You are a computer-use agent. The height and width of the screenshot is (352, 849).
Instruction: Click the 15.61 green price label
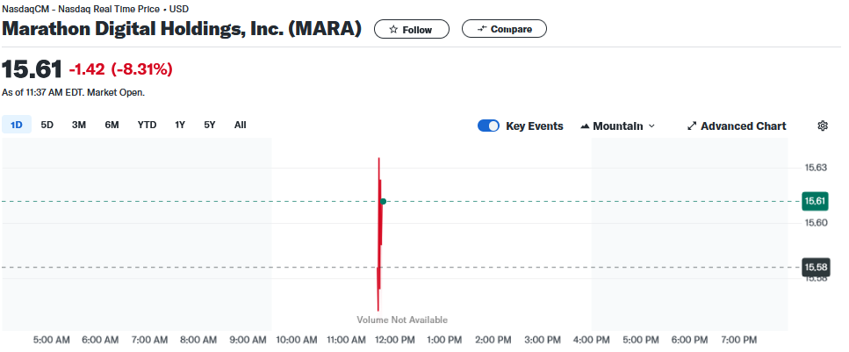click(816, 201)
